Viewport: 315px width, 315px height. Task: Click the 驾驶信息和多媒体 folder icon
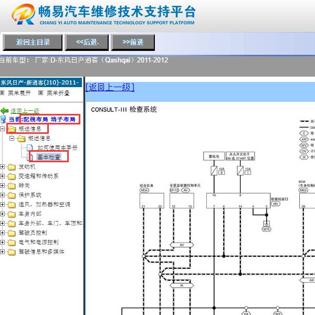[12, 252]
